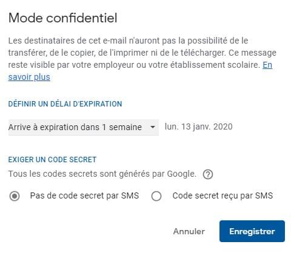Open the 'Arrive à expiration dans 1 semaine' dropdown
The height and width of the screenshot is (253, 291).
(x=84, y=127)
